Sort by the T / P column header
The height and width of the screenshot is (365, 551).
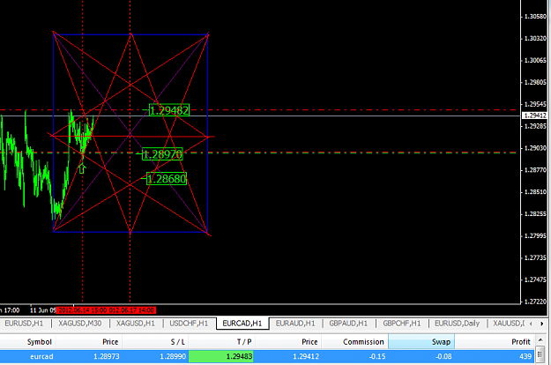(244, 342)
